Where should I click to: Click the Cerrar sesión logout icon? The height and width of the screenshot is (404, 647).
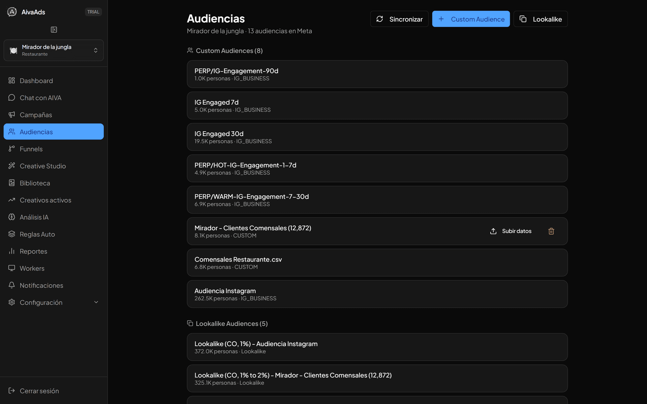(12, 391)
